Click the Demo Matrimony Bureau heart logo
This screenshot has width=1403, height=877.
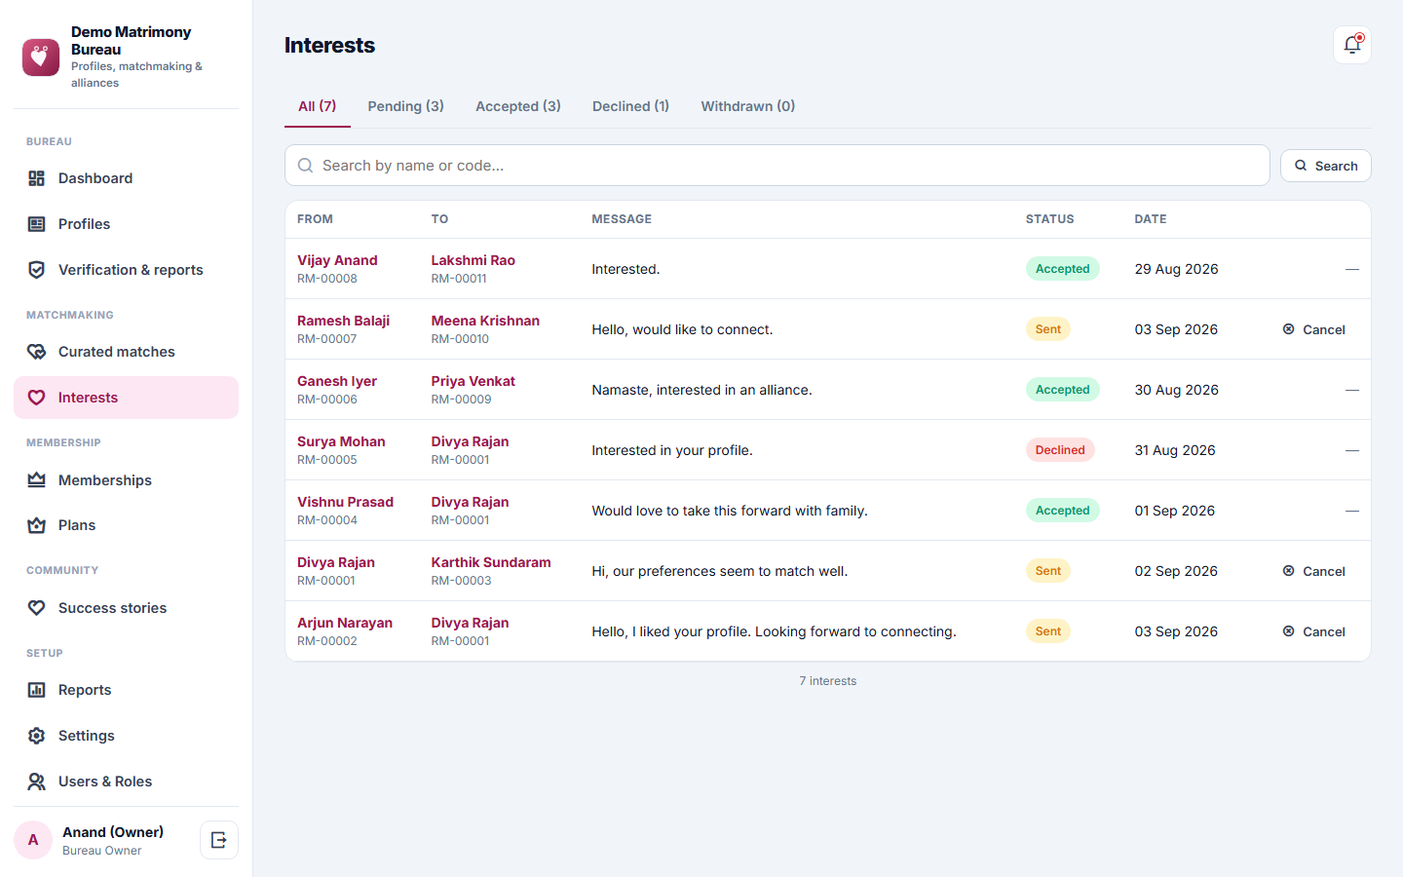[41, 57]
